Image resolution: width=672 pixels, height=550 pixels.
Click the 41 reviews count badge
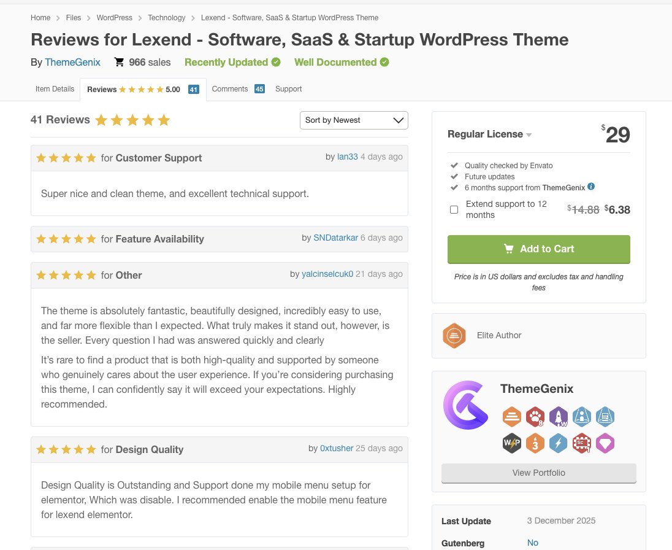point(194,89)
